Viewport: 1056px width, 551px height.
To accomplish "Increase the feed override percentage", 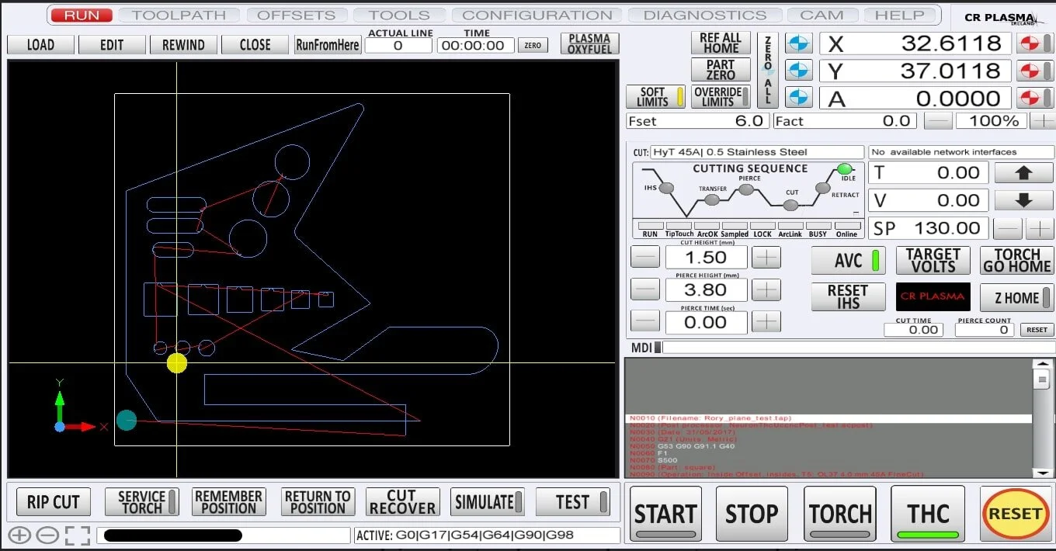I will pyautogui.click(x=1044, y=120).
